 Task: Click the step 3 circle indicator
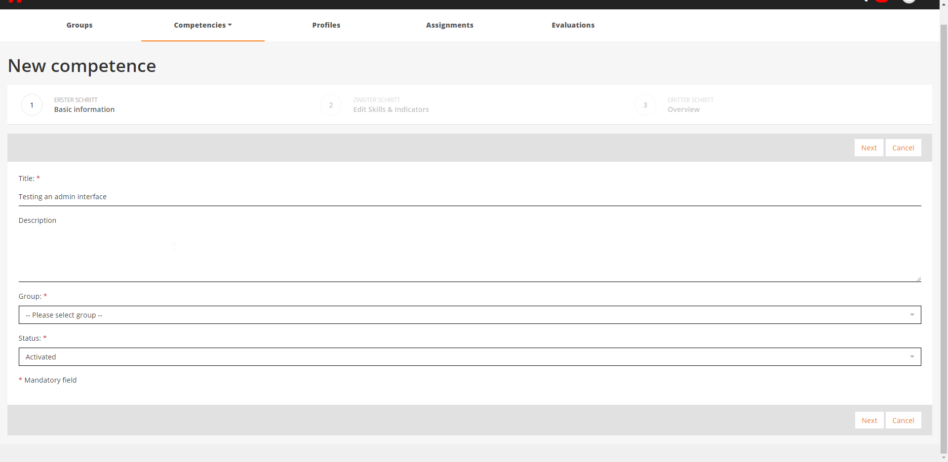[x=645, y=105]
